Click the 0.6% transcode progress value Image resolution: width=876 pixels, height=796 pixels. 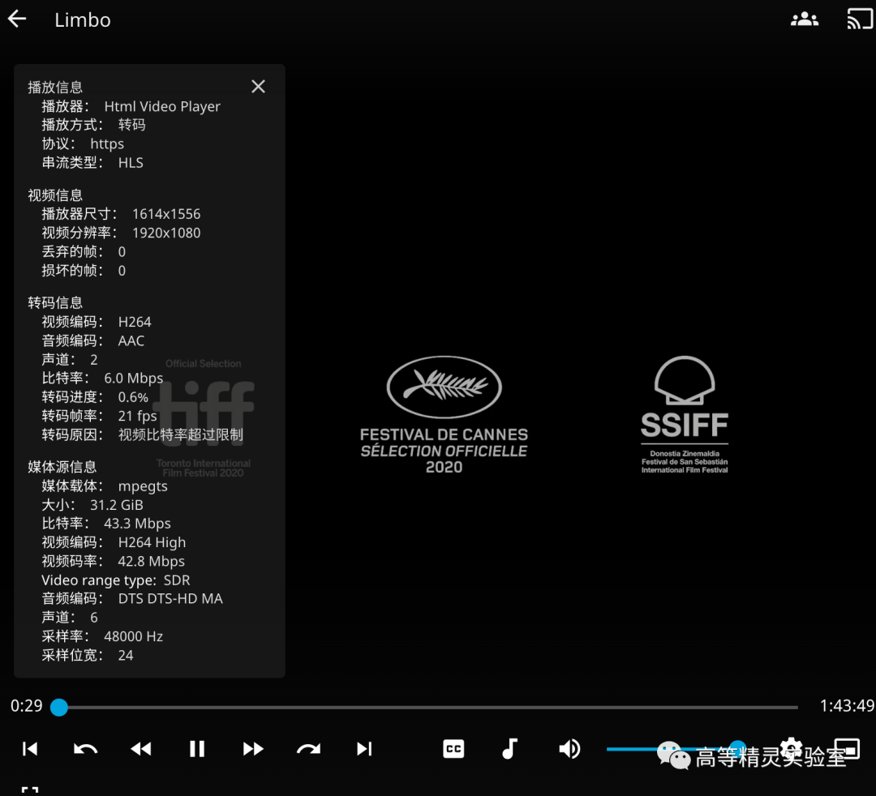(x=133, y=397)
